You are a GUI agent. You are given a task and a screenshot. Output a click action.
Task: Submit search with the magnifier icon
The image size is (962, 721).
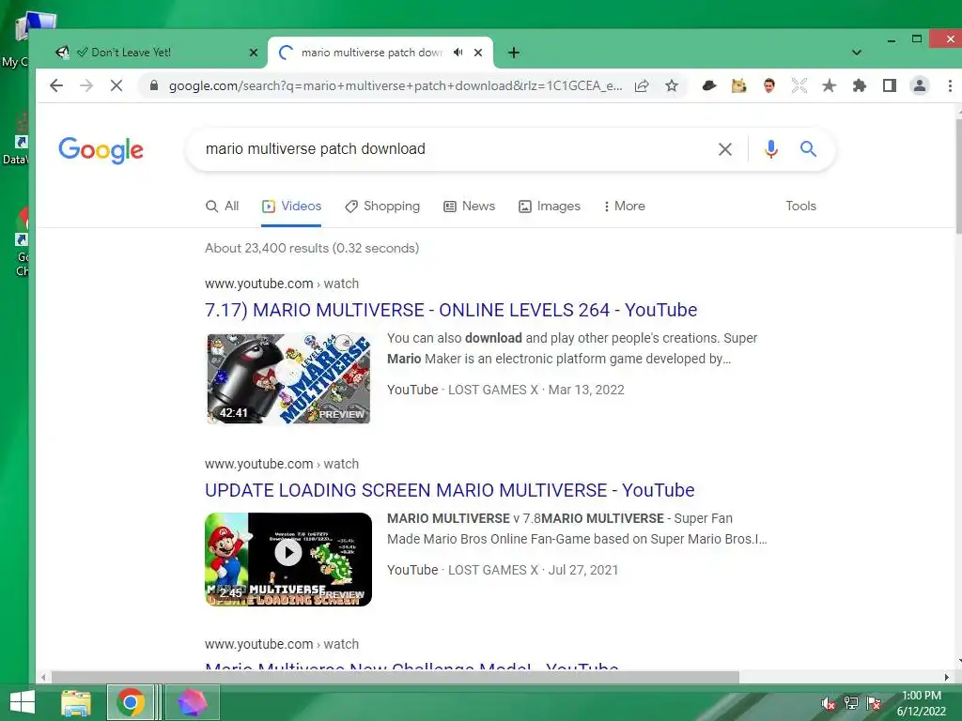pyautogui.click(x=808, y=149)
